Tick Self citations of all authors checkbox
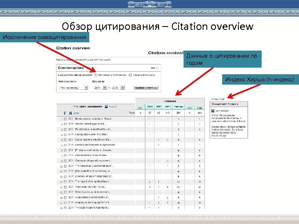The height and width of the screenshot is (224, 299). (96, 75)
